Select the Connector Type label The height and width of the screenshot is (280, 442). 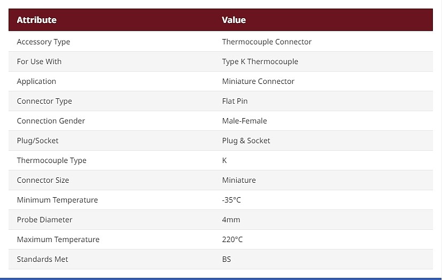(x=44, y=101)
